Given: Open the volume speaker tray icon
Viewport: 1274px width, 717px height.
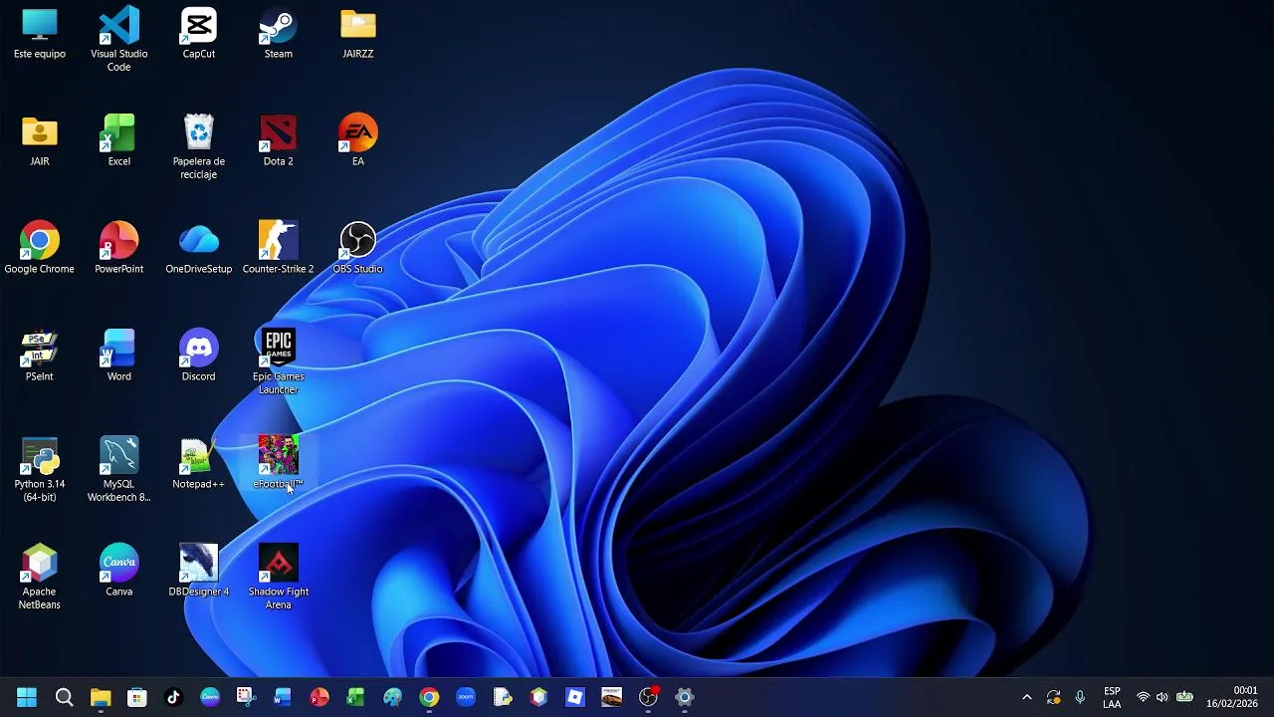Looking at the screenshot, I should tap(1163, 697).
